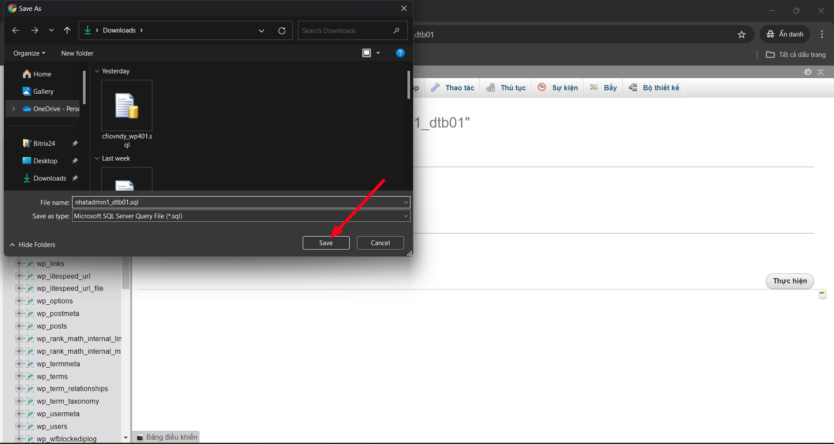834x444 pixels.
Task: Collapse the Last week file group
Action: (97, 158)
